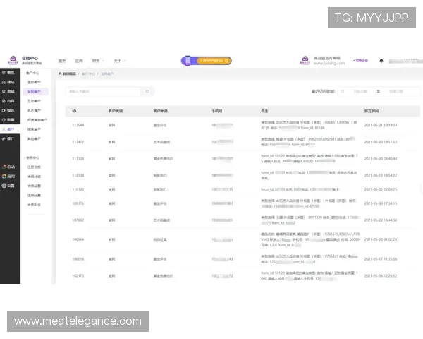
Task: Click the end date field of the date range
Action: pyautogui.click(x=396, y=91)
